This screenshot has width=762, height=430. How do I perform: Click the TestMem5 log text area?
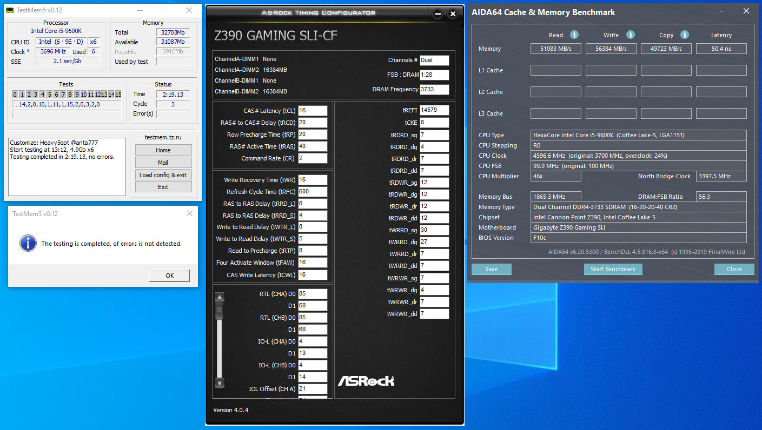pos(68,166)
